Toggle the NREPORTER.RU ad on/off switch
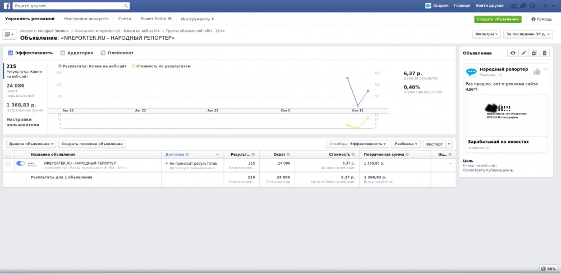 (20, 163)
